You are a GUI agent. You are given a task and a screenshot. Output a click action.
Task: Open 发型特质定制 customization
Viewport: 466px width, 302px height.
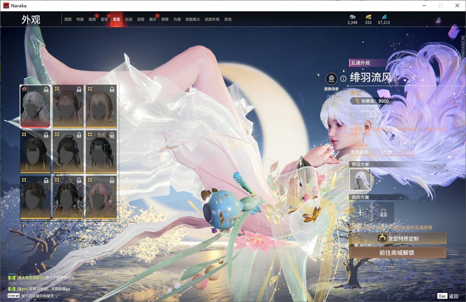(398, 238)
